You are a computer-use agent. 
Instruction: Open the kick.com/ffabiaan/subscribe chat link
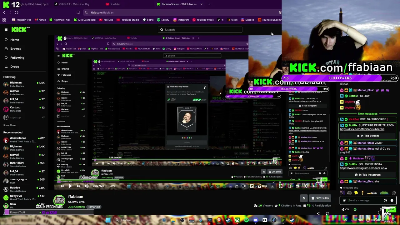(362, 129)
